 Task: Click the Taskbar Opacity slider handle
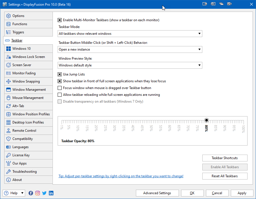point(207,120)
